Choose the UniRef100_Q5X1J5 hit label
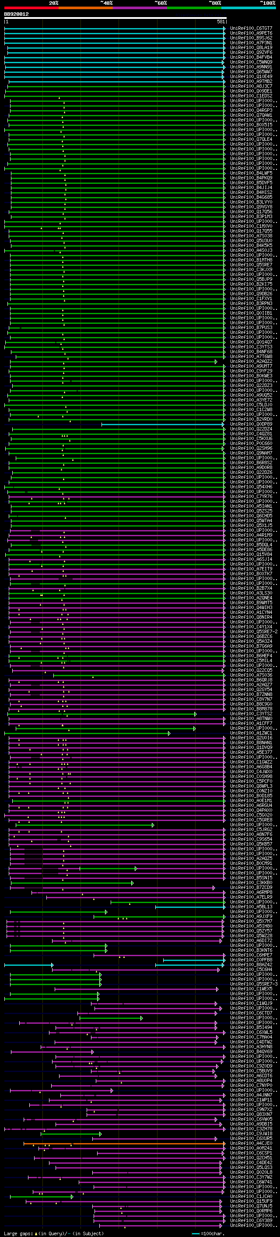The image size is (280, 1237). tap(251, 525)
